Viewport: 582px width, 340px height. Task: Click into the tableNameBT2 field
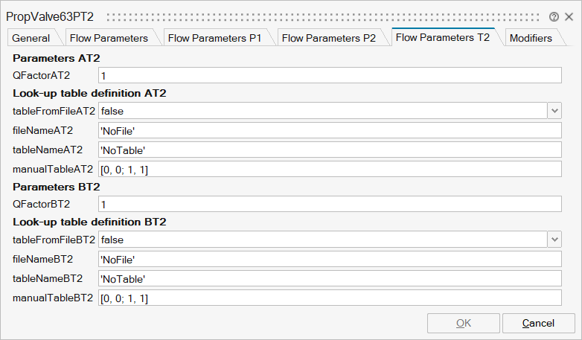[x=330, y=279]
